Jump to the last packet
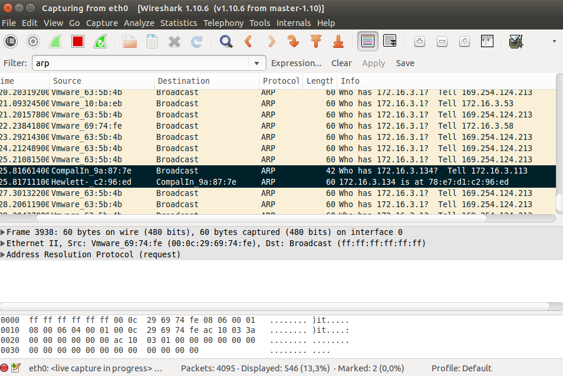The height and width of the screenshot is (376, 563). coord(338,41)
